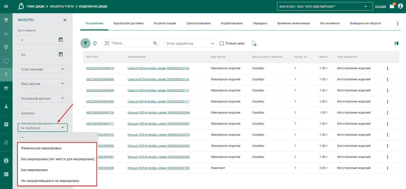Open the Этап обработки dropdown

[190, 44]
